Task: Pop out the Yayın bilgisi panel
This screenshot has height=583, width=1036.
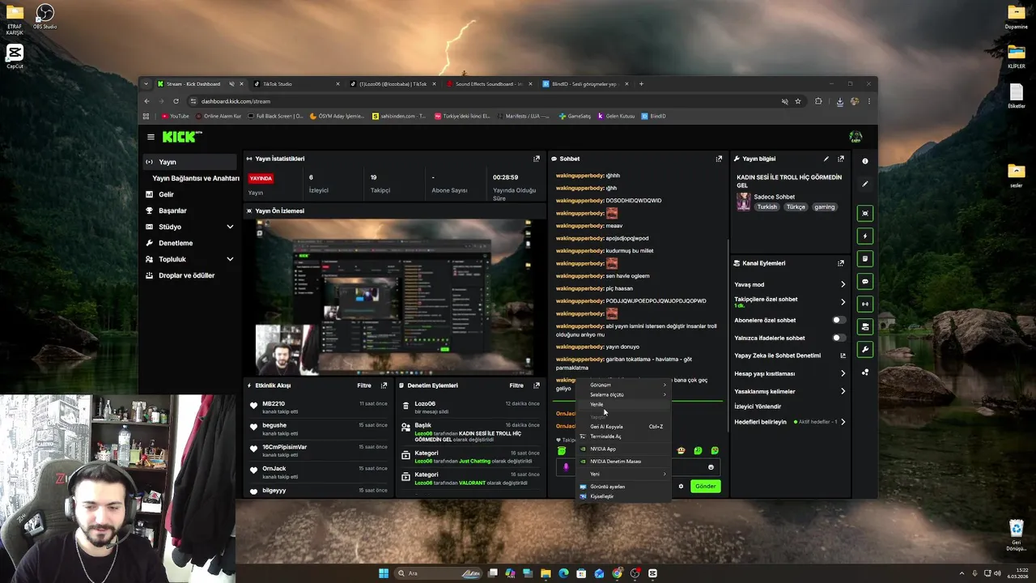Action: 841,159
